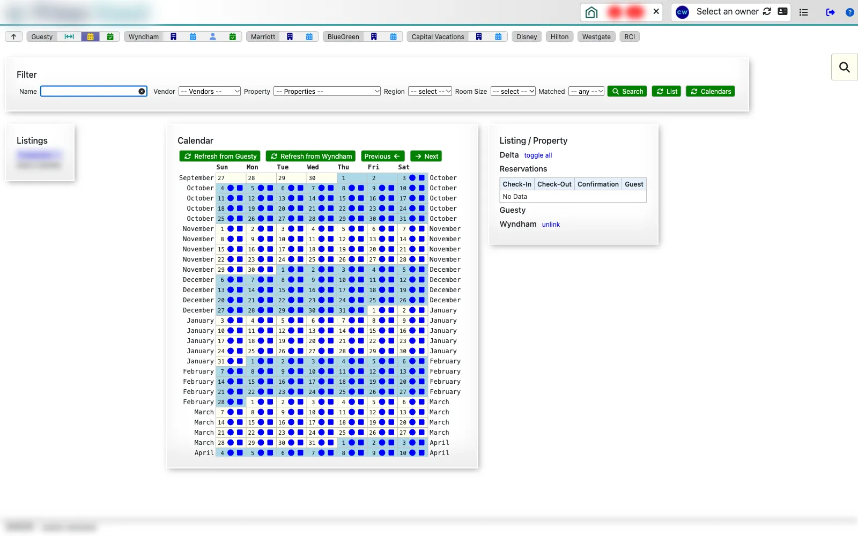Open the list menu icon in header

pyautogui.click(x=803, y=12)
